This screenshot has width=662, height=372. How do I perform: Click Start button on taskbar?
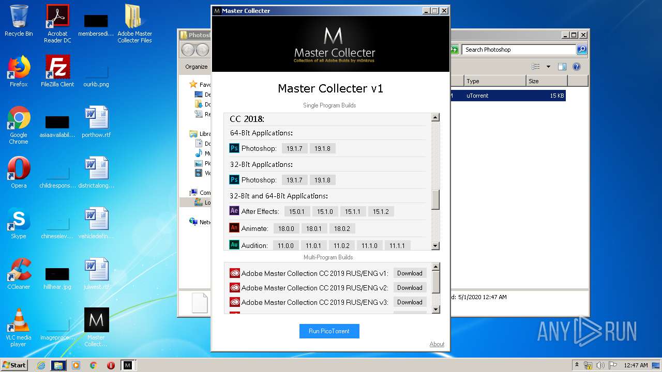point(14,365)
